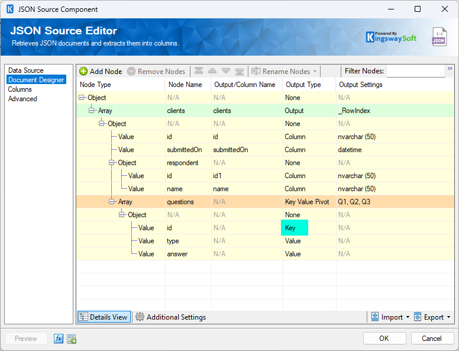Open the Advanced page
Image resolution: width=459 pixels, height=351 pixels.
22,99
